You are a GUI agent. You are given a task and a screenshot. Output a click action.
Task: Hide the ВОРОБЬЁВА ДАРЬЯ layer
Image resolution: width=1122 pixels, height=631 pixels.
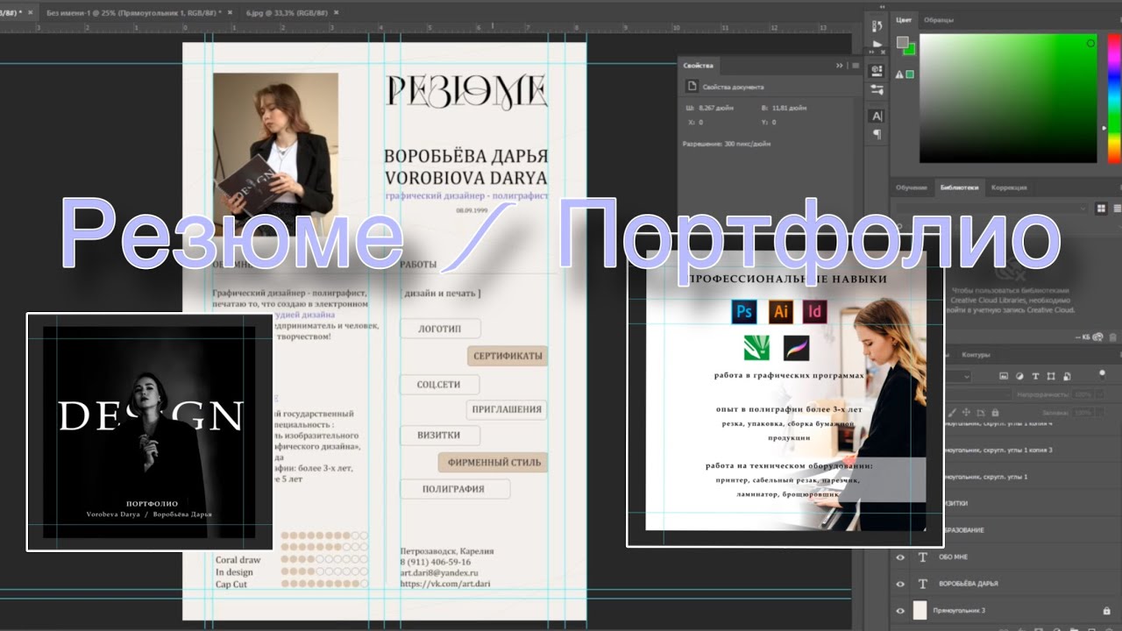click(x=900, y=584)
